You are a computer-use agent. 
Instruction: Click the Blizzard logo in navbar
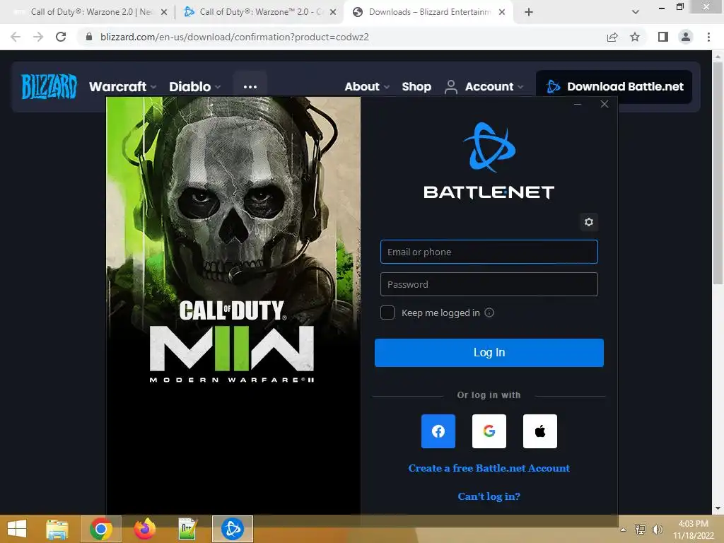(x=49, y=86)
